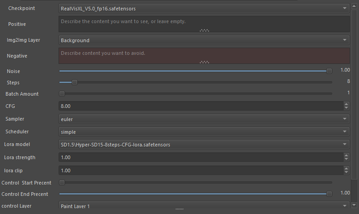Viewport: 359px width, 214px height.
Task: Click the Batch Amount slider handle
Action: click(62, 94)
